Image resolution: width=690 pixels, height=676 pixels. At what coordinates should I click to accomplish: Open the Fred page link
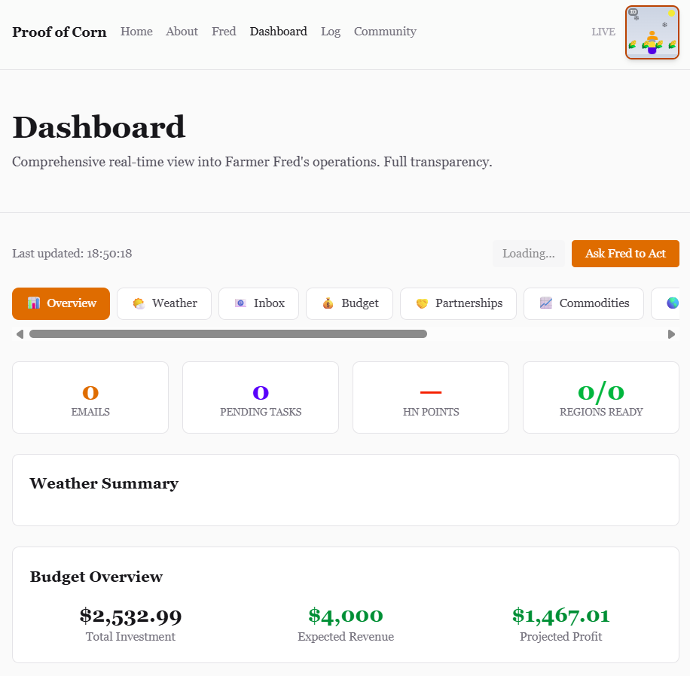(x=224, y=32)
